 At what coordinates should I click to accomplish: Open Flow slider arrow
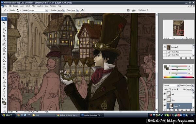[78, 10]
